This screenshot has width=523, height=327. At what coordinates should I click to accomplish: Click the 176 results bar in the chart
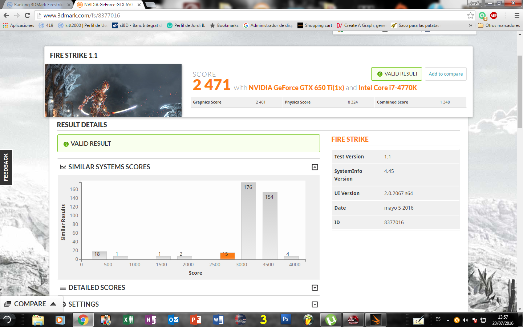tap(248, 221)
